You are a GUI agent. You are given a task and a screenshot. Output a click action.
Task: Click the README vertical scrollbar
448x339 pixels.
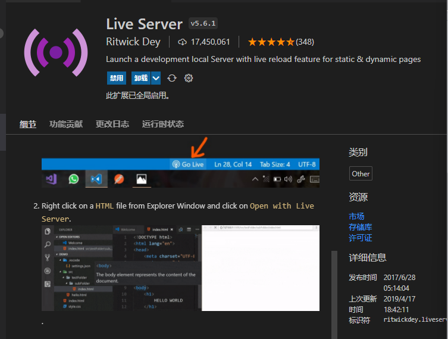click(x=334, y=295)
